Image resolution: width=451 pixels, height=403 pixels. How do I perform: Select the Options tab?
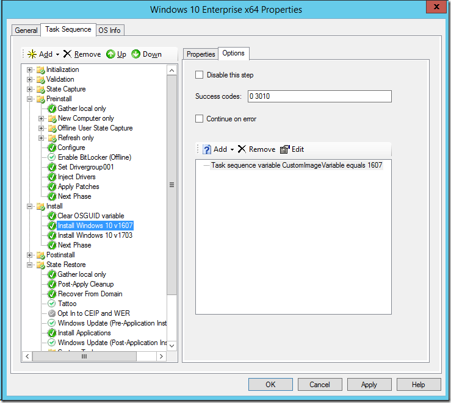233,54
